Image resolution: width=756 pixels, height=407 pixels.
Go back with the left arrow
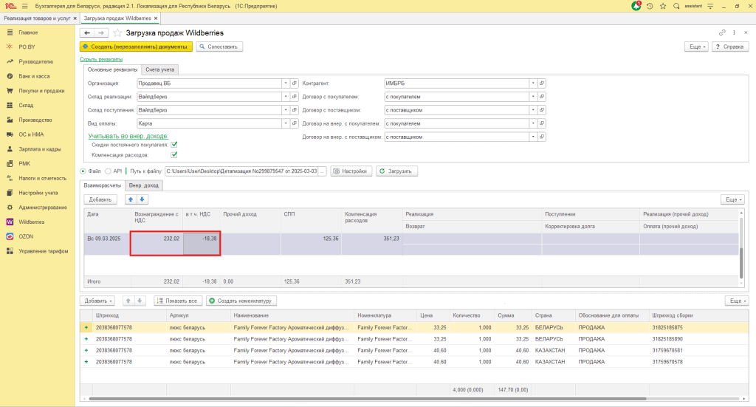pyautogui.click(x=87, y=33)
